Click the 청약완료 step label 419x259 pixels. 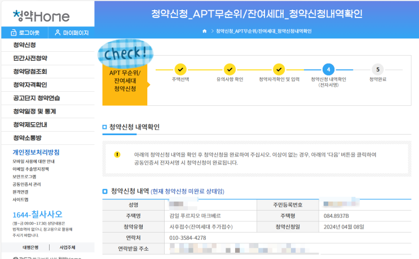[378, 79]
